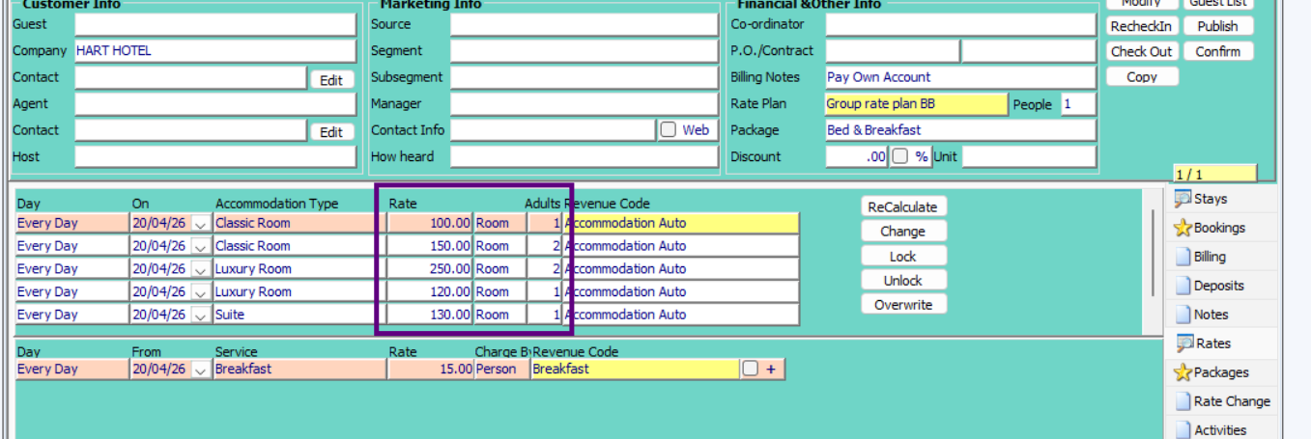The width and height of the screenshot is (1311, 439).
Task: Click the Rate Plan field
Action: [x=917, y=103]
